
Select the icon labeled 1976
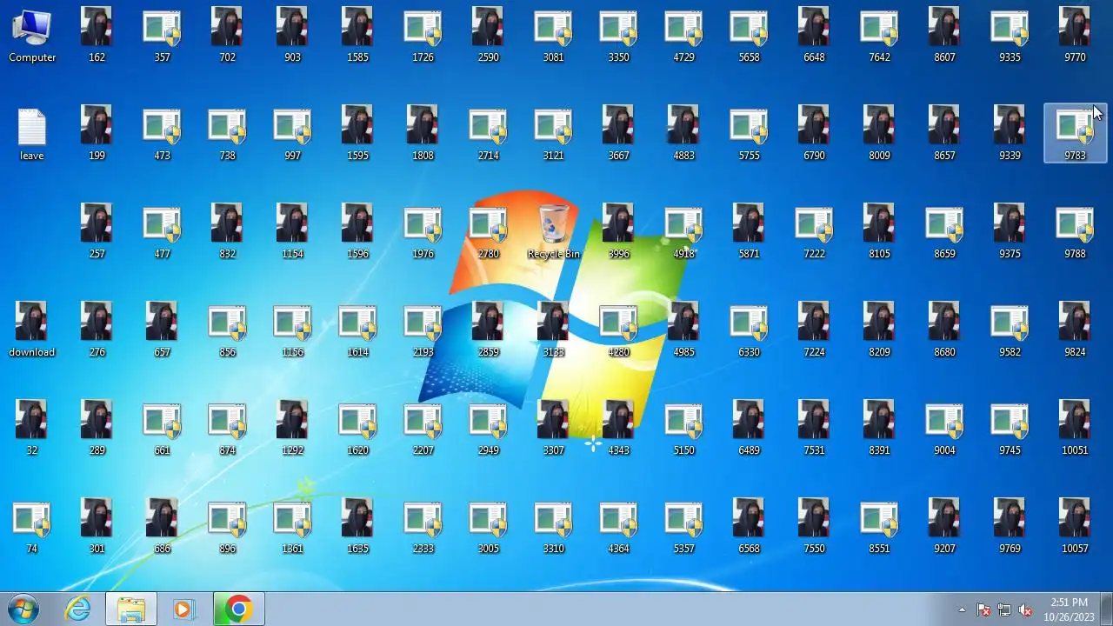pyautogui.click(x=423, y=232)
